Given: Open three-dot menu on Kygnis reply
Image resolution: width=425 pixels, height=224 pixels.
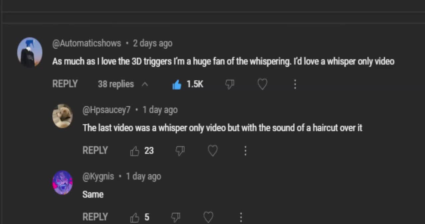Looking at the screenshot, I should (241, 217).
